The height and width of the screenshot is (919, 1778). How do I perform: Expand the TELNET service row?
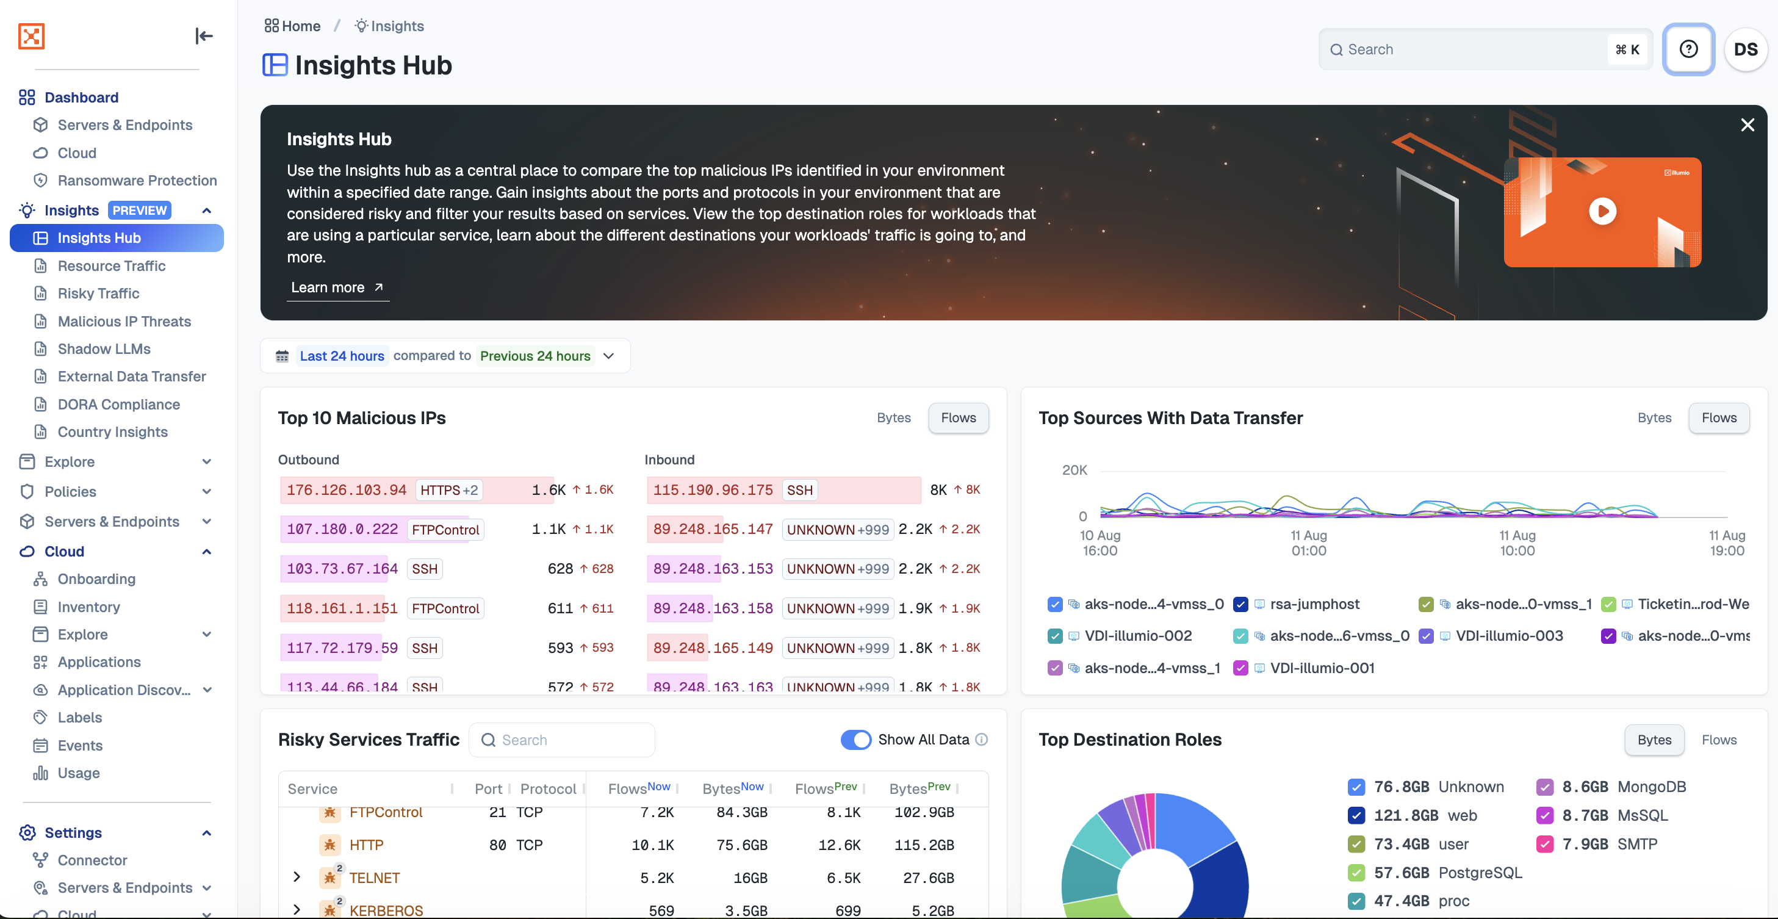[297, 877]
